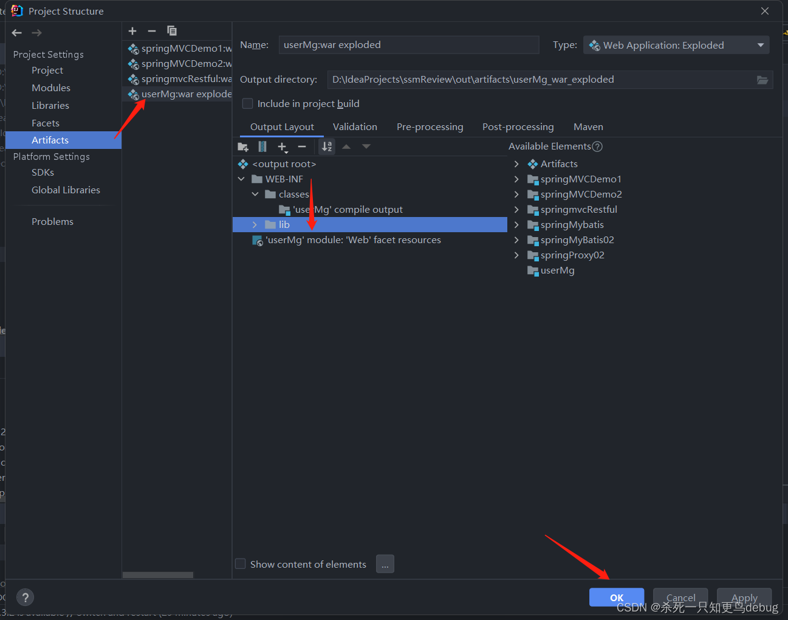The width and height of the screenshot is (788, 620).
Task: Click create archive icon in layout toolbar
Action: 262,146
